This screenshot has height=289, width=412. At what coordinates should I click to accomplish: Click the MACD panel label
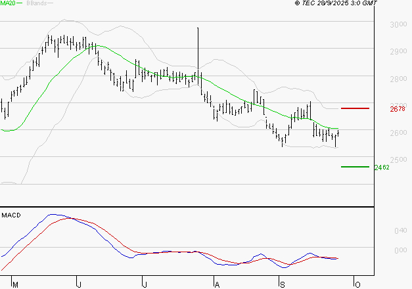point(11,215)
